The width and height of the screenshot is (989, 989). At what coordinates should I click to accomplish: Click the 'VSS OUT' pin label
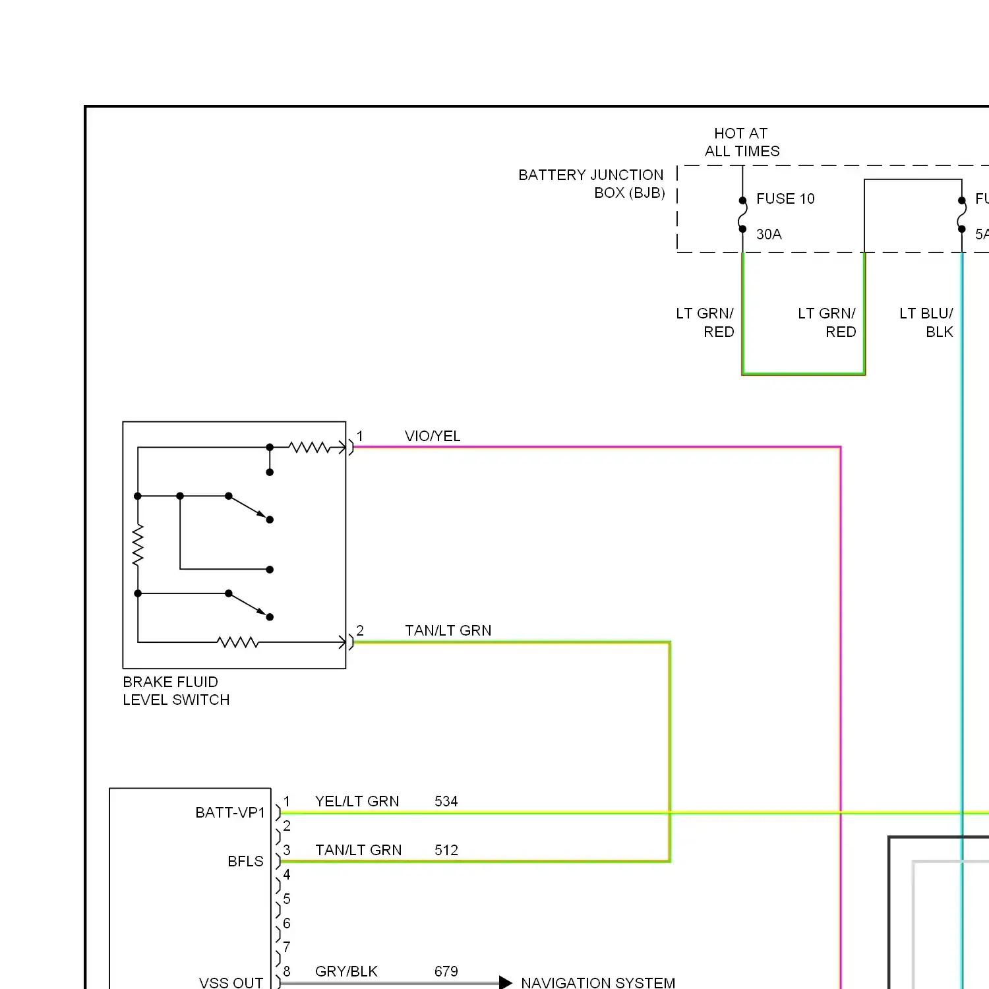[231, 982]
